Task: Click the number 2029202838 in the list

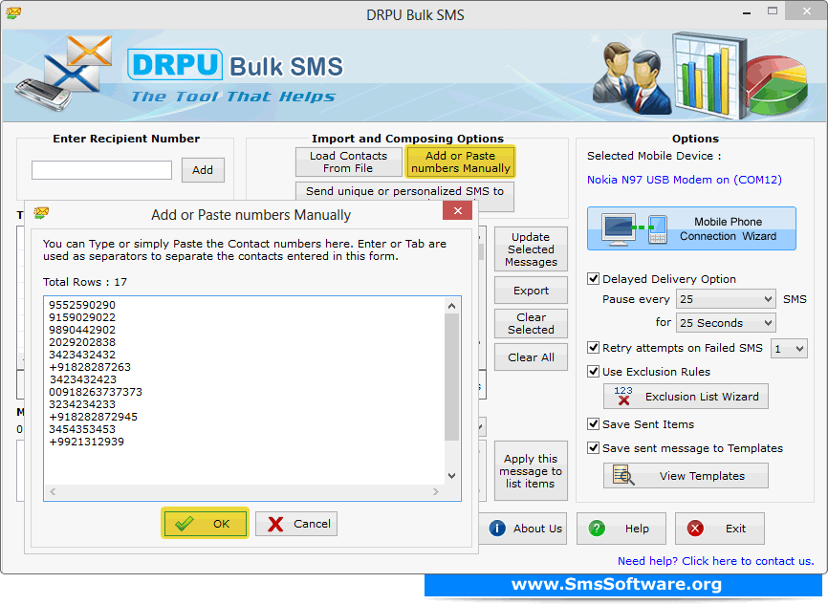Action: (82, 342)
